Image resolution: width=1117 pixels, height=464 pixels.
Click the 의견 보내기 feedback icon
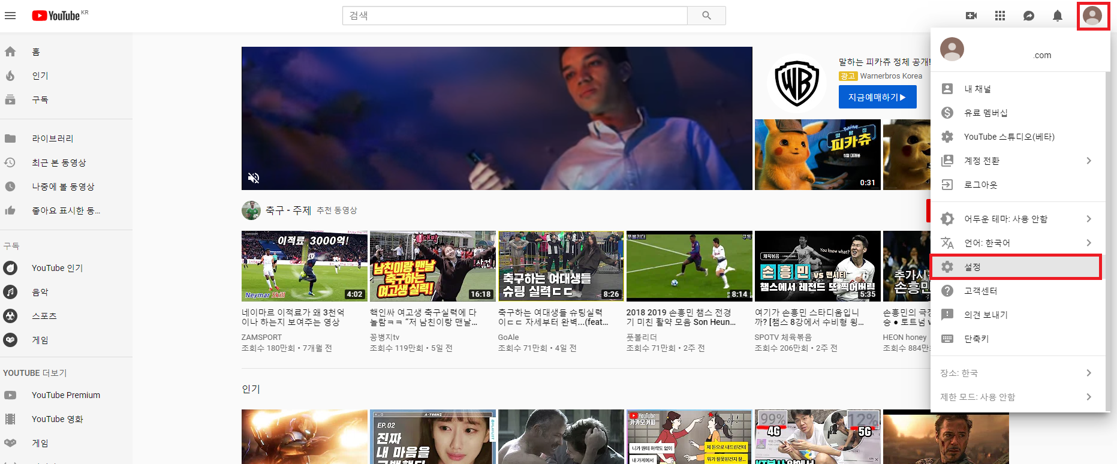click(x=947, y=315)
